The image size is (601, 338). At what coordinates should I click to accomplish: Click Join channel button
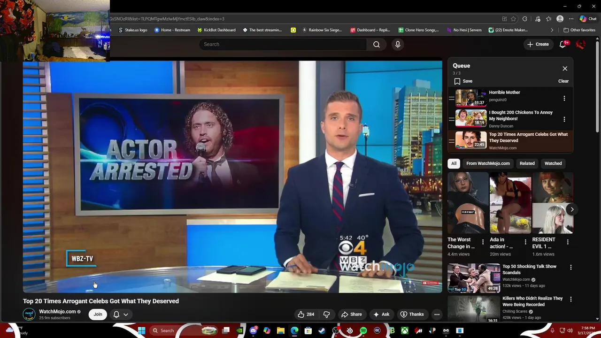point(98,315)
